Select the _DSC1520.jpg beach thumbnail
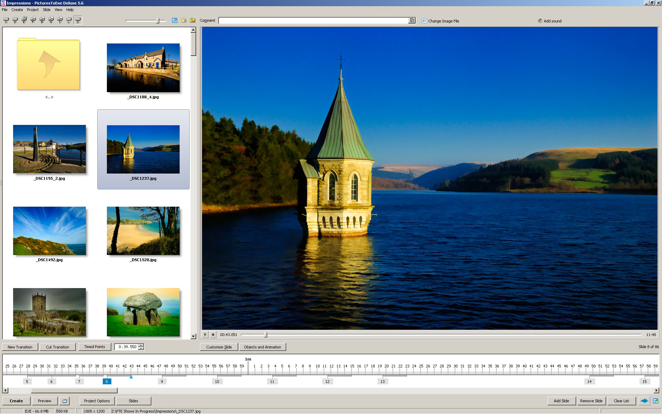 143,231
